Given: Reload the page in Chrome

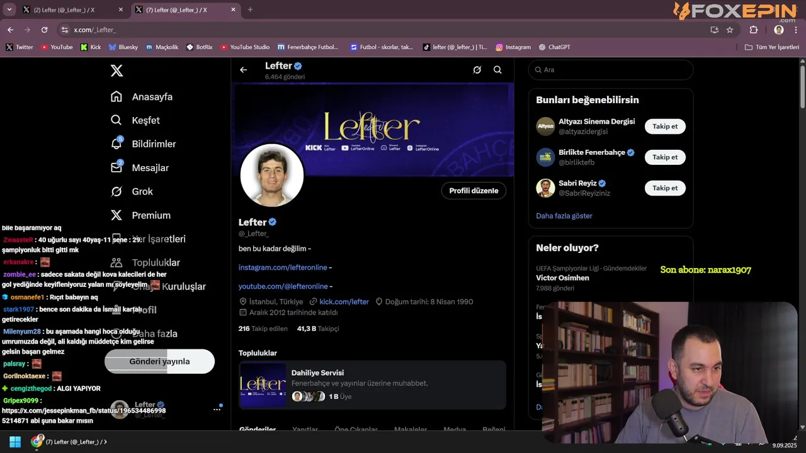Looking at the screenshot, I should tap(44, 30).
